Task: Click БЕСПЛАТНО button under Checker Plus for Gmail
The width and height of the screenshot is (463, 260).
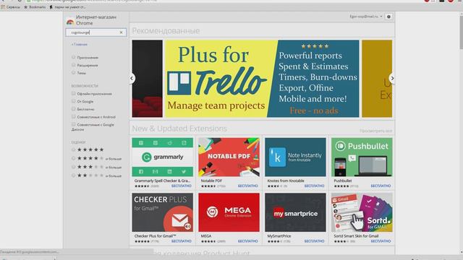Action: tap(182, 241)
